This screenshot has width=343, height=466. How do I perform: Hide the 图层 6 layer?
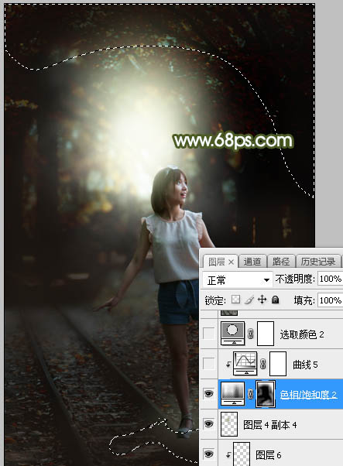tap(208, 454)
